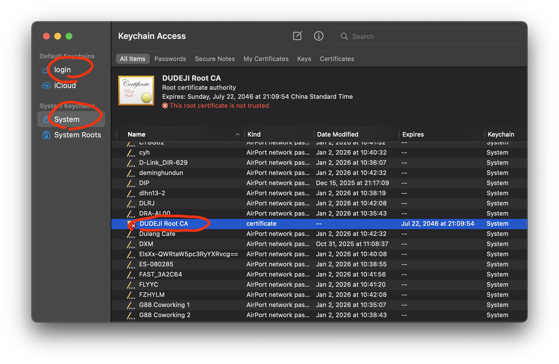This screenshot has height=364, width=559.
Task: Click the 'This root certificate is not trusted' message
Action: point(219,106)
